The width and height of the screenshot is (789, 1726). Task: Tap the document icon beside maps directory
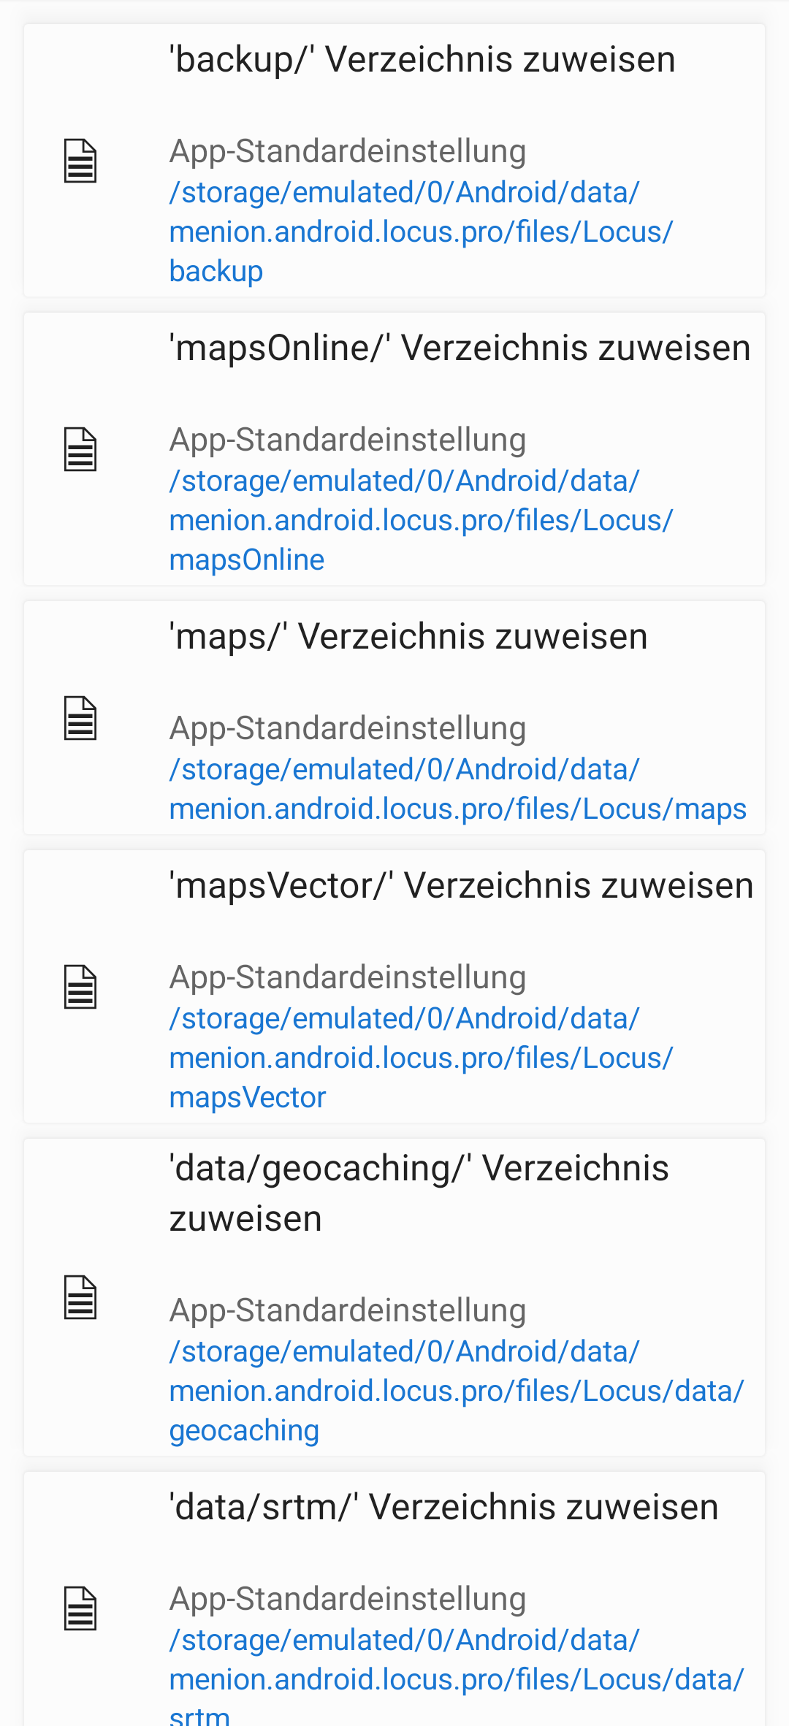pos(80,718)
